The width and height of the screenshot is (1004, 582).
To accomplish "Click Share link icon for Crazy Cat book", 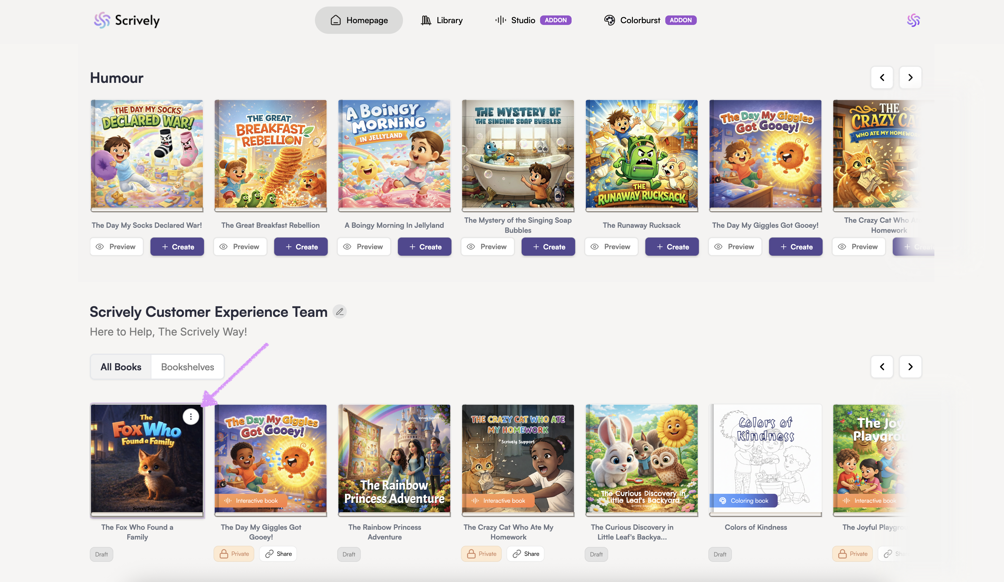I will 517,554.
